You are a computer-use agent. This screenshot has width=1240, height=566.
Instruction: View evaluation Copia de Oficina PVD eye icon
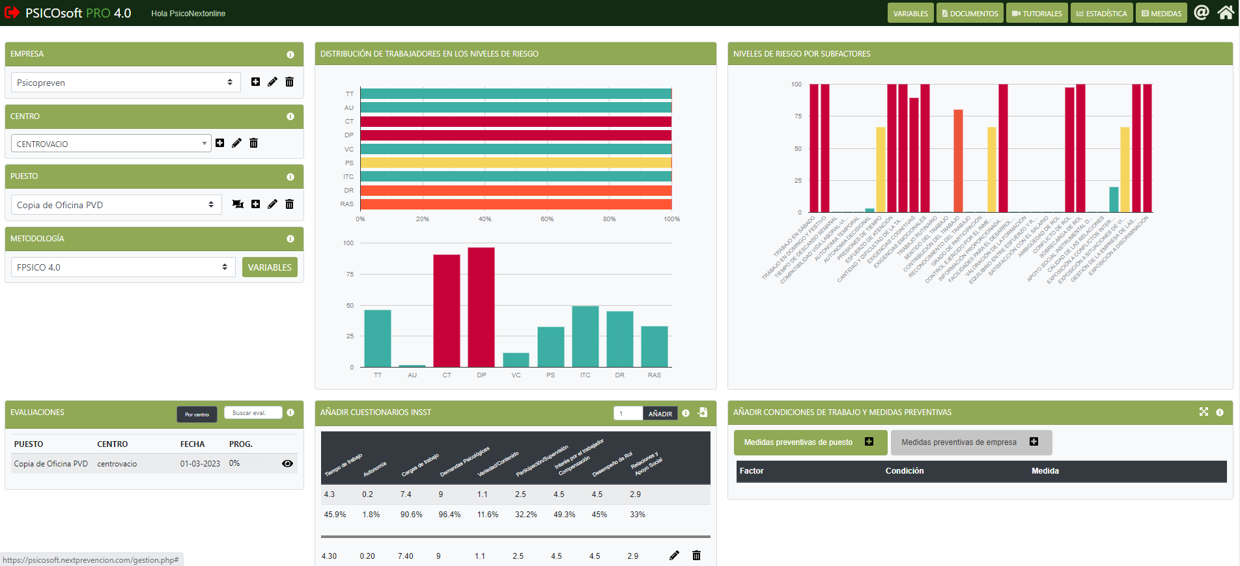[287, 464]
